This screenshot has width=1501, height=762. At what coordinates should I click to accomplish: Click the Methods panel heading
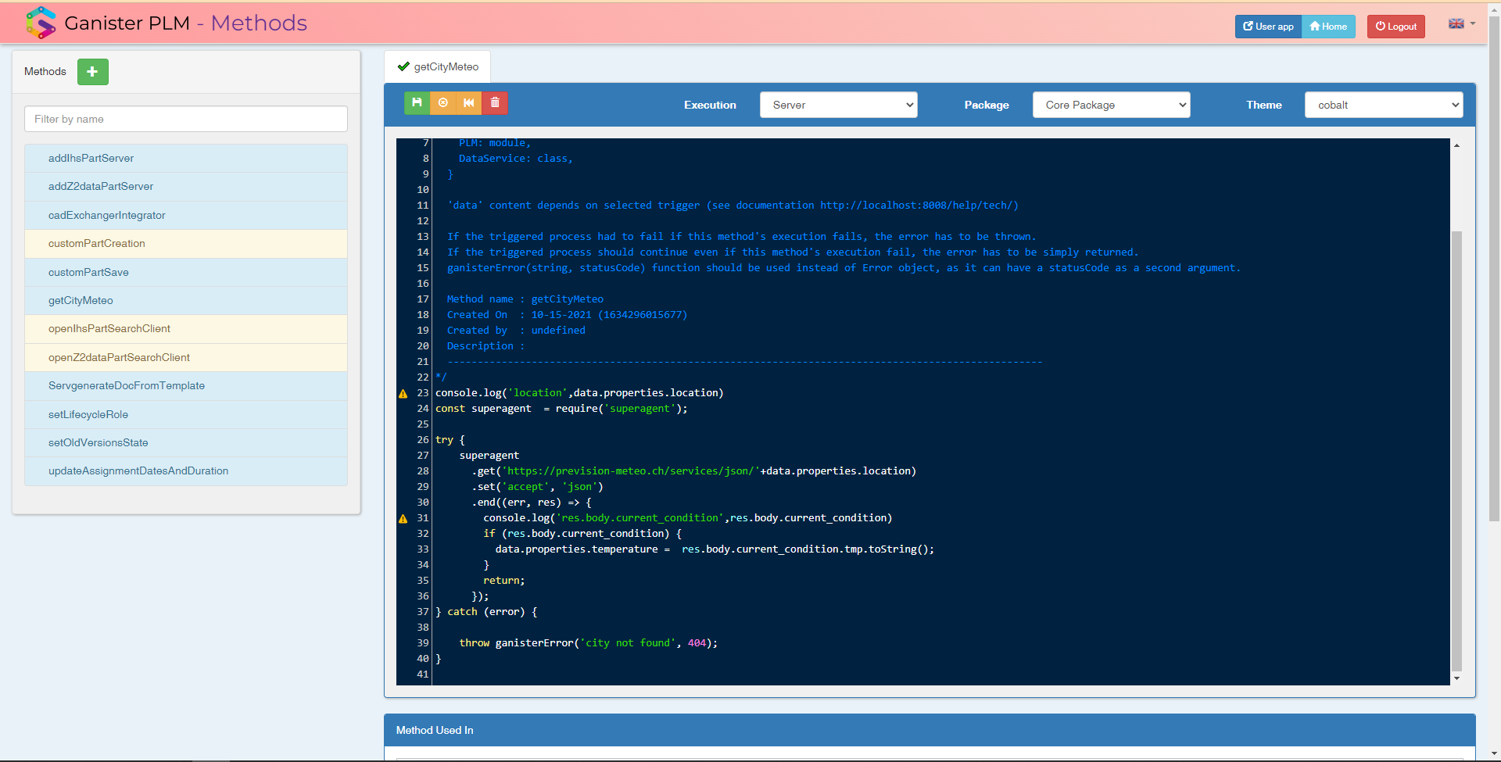[45, 72]
